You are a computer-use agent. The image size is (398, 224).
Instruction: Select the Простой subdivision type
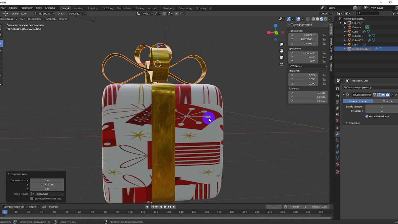tap(387, 101)
